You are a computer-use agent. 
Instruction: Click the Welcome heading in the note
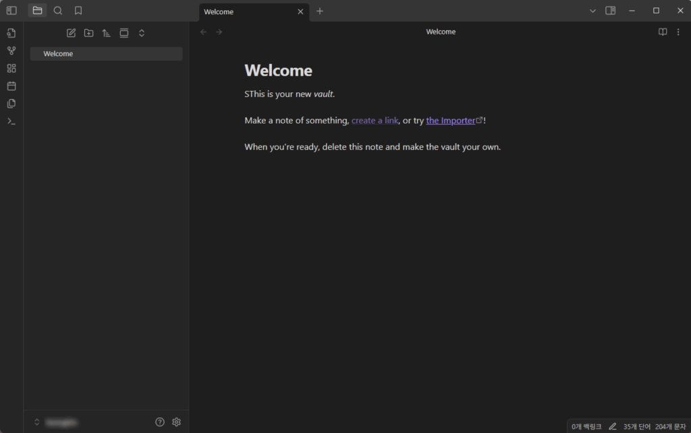tap(279, 70)
